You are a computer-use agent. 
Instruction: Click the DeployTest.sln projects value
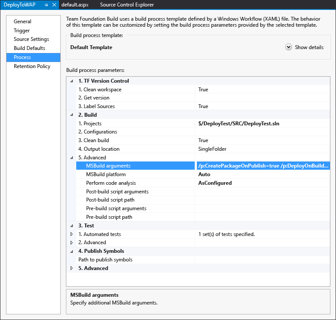(239, 124)
